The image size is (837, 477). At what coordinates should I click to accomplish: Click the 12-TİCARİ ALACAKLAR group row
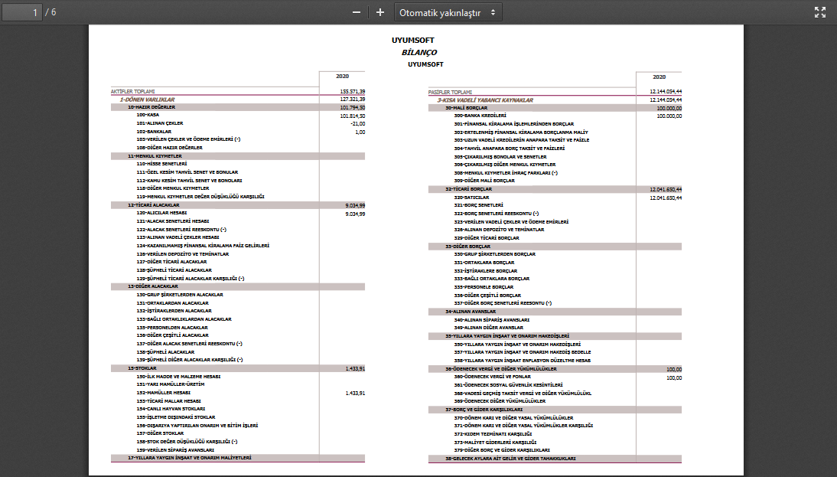(x=153, y=205)
